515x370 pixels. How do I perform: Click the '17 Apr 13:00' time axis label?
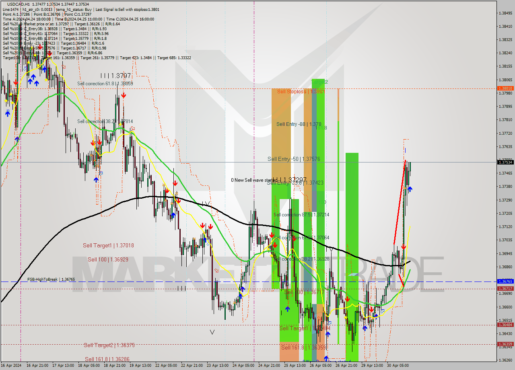coord(64,366)
